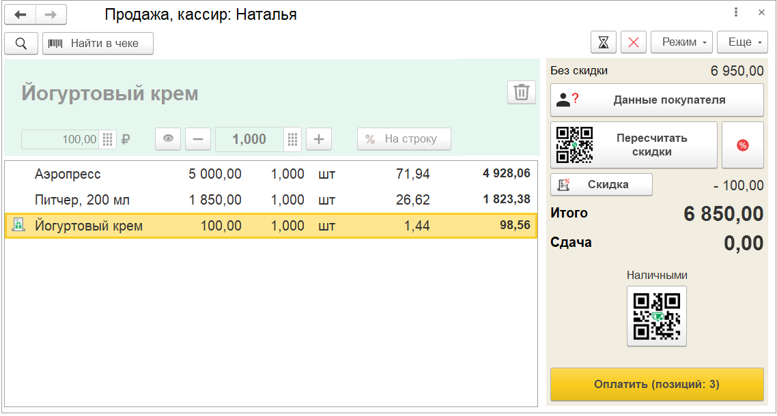The image size is (777, 416).
Task: Expand the Еще dropdown menu
Action: point(743,42)
